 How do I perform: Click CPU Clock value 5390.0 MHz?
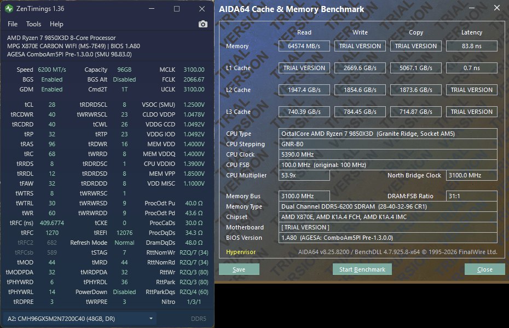coord(388,154)
